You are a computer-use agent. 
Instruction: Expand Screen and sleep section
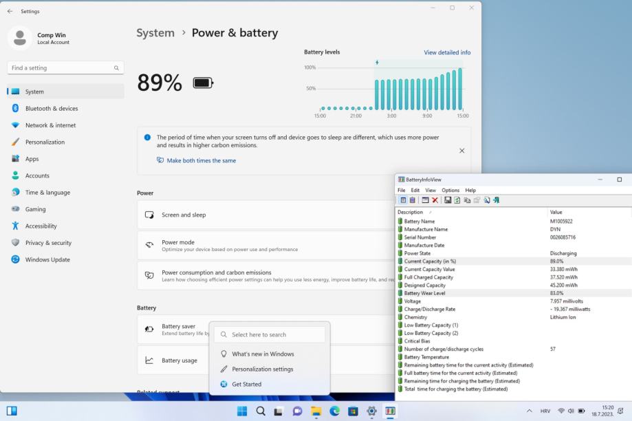click(x=266, y=215)
